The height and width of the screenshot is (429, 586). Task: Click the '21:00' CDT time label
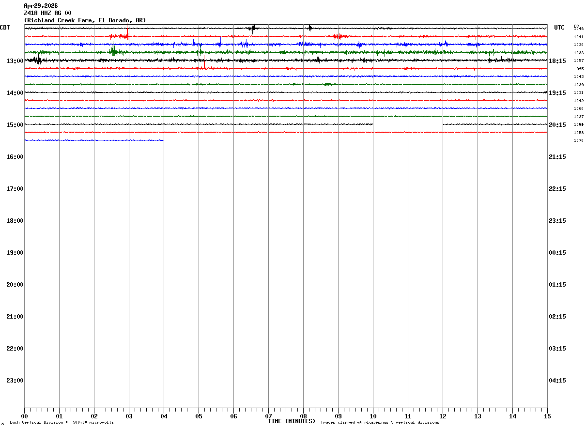(15, 317)
